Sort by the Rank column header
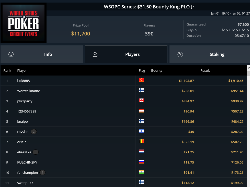The width and height of the screenshot is (250, 187). point(7,70)
